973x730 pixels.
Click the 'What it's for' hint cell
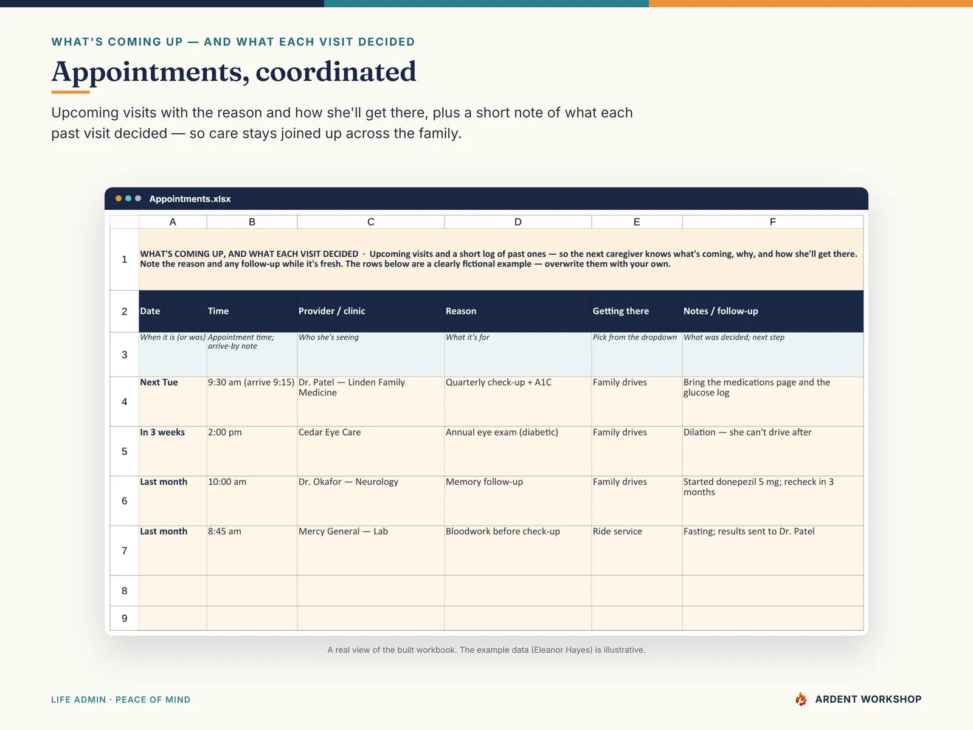(518, 355)
